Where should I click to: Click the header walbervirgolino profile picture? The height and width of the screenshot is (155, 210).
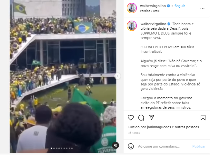click(132, 8)
